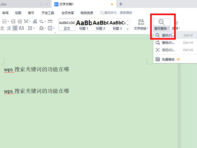
Task: Expand the character layout dropdown arrow
Action: pos(30,21)
